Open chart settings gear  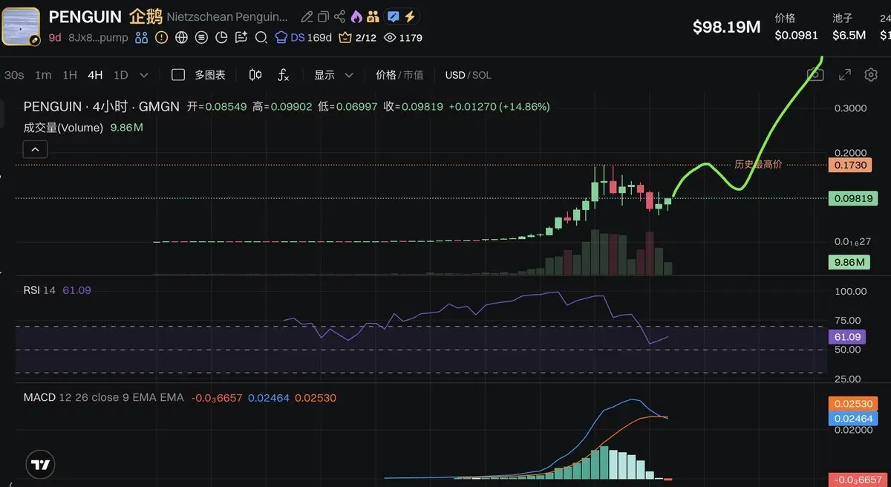coord(871,75)
